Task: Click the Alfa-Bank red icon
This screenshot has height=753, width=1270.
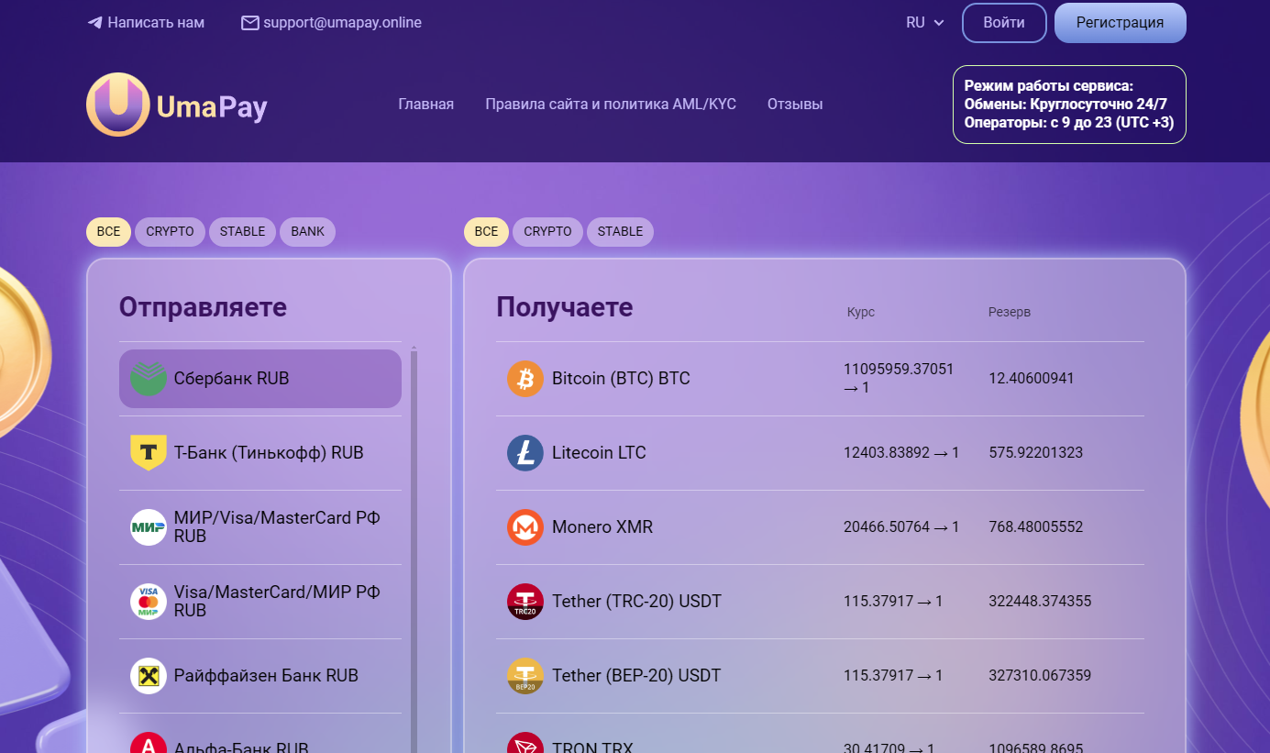Action: coord(148,743)
